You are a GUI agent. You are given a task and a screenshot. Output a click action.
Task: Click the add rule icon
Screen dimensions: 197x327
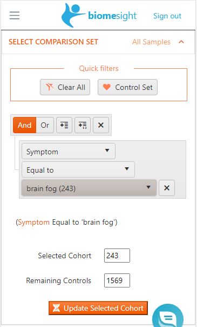64,125
